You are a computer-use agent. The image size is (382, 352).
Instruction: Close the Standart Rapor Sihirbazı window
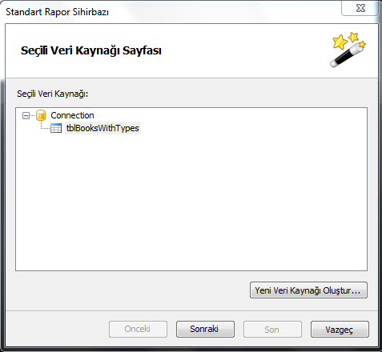pos(360,8)
